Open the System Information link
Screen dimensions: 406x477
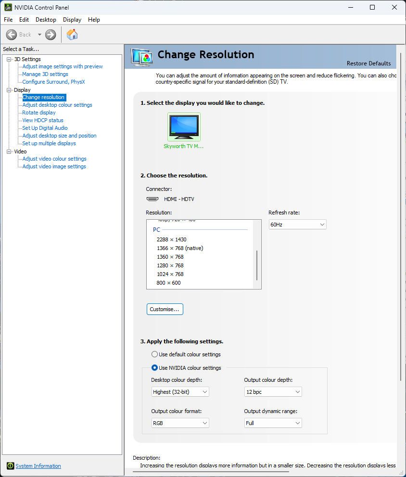point(38,466)
